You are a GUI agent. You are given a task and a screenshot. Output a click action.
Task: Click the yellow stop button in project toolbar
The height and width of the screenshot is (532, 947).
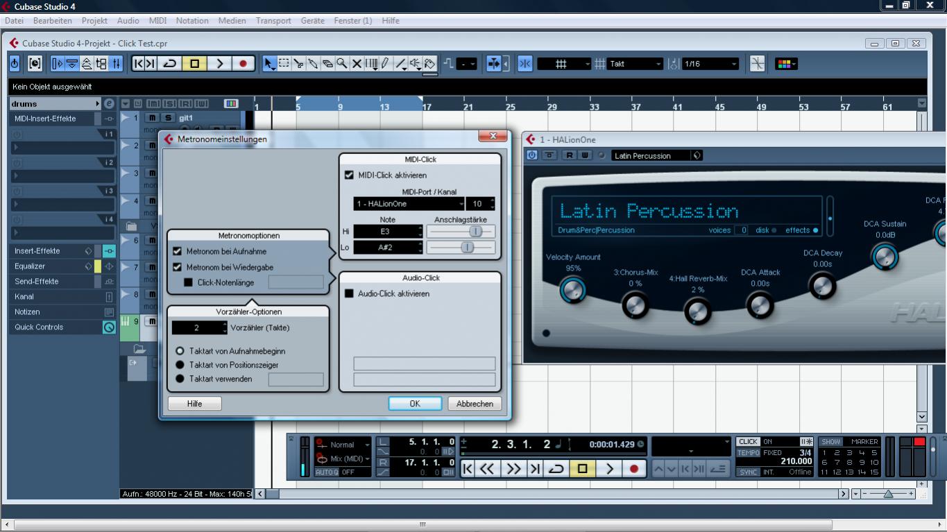[x=194, y=63]
